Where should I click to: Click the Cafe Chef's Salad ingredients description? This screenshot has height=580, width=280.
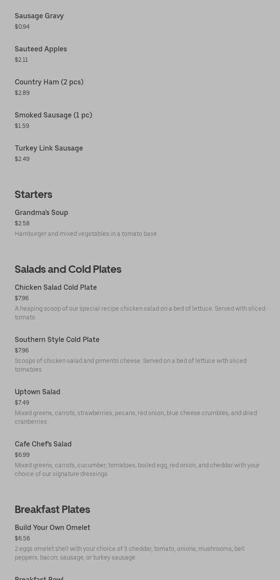click(137, 469)
